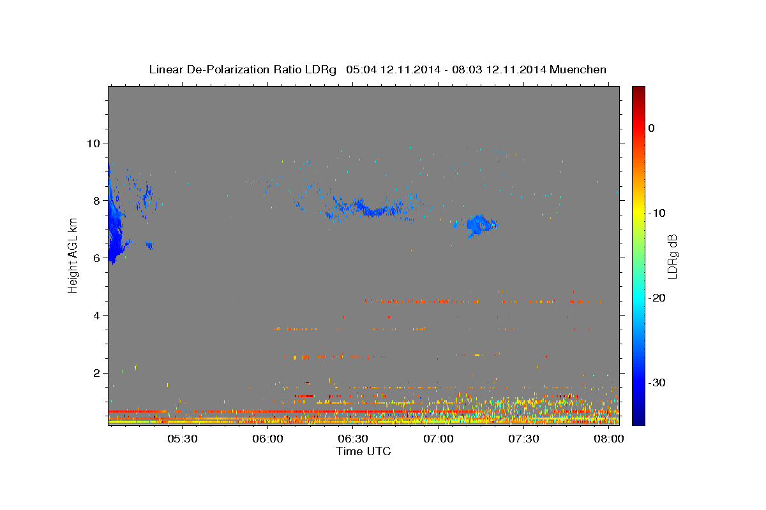
Task: Click the 06:30 time tick label
Action: pos(353,439)
